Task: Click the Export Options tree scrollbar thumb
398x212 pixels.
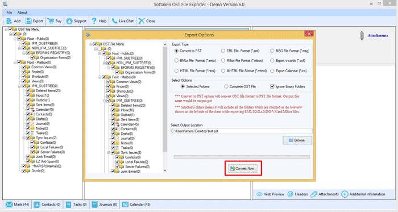Action: coord(165,99)
